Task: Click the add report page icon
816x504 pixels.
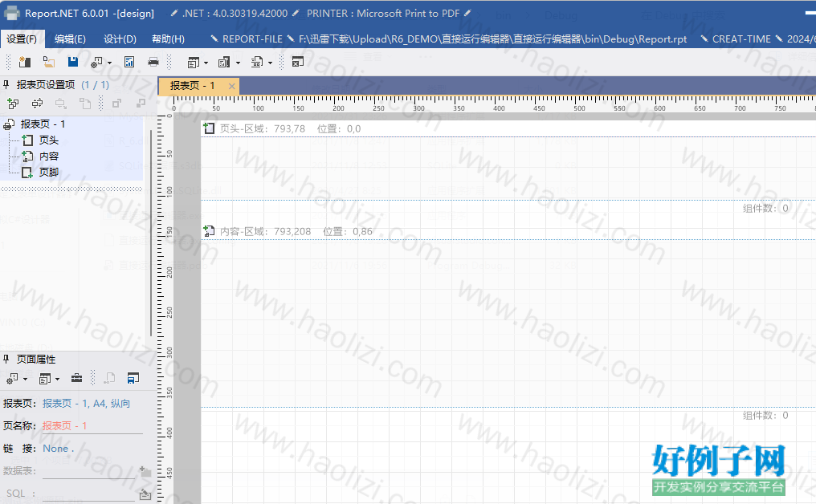Action: [x=13, y=104]
